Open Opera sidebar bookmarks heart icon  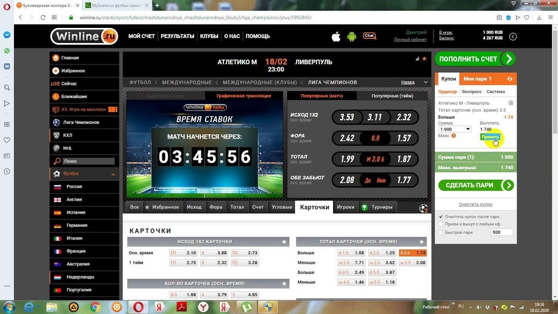pyautogui.click(x=7, y=140)
